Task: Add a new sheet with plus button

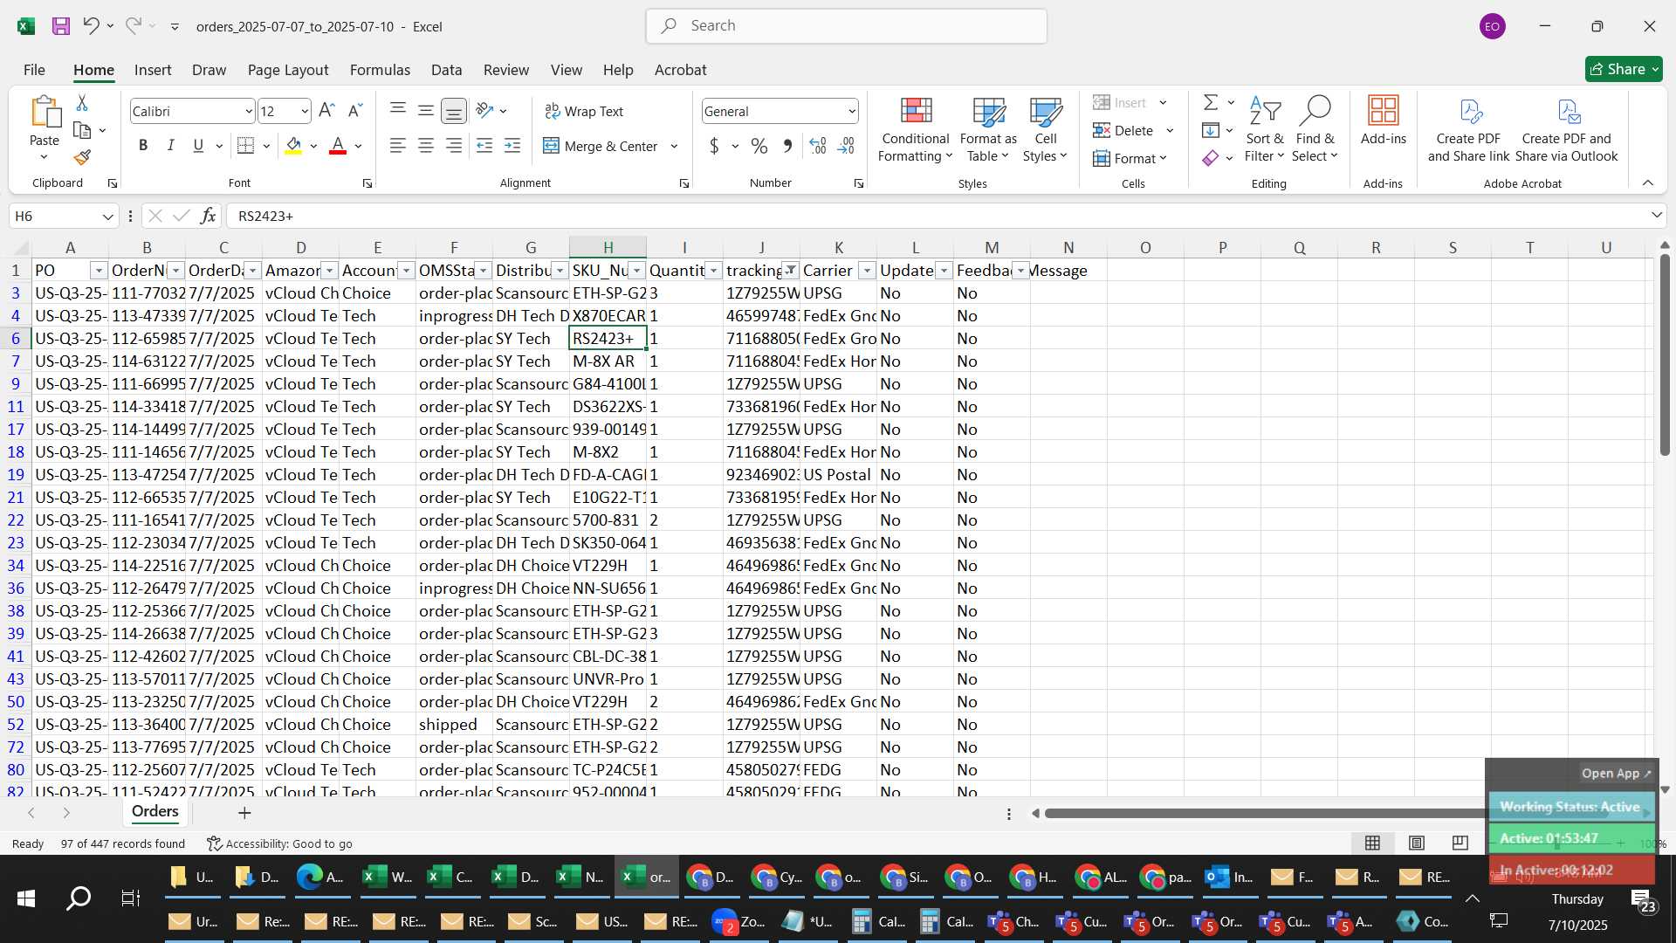Action: tap(244, 813)
